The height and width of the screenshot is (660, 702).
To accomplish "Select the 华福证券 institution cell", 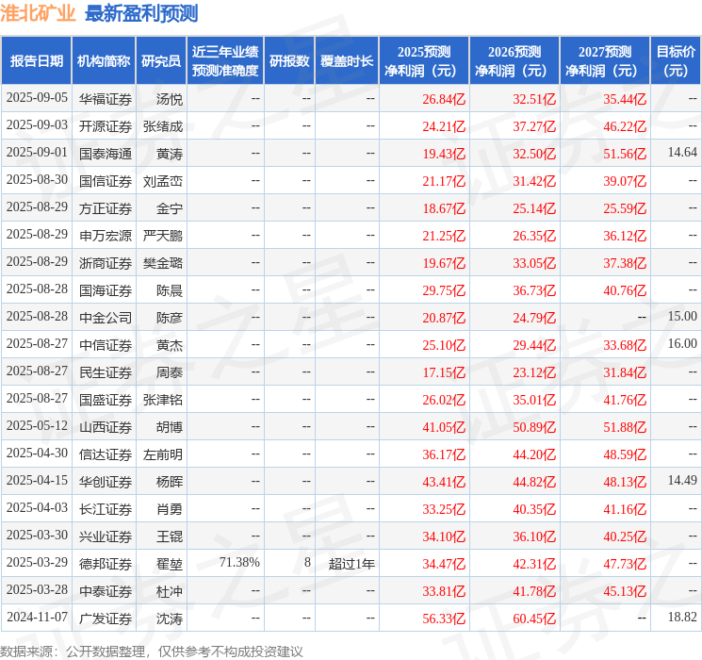I will tap(106, 99).
